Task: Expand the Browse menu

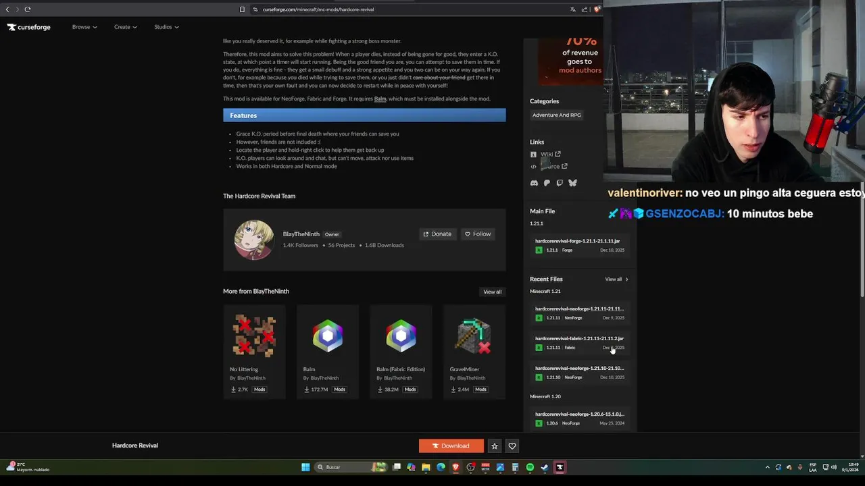Action: pyautogui.click(x=84, y=27)
